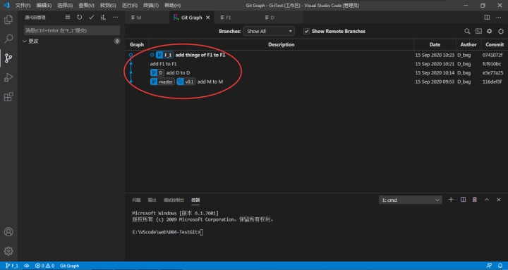
Task: Click the Author column header
Action: pos(468,44)
